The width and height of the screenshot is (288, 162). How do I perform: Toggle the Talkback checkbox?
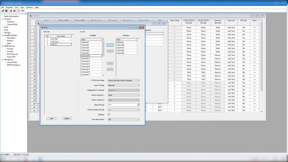(109, 114)
